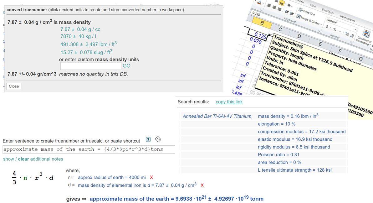Click the Excel font color A icon

tap(259, 3)
